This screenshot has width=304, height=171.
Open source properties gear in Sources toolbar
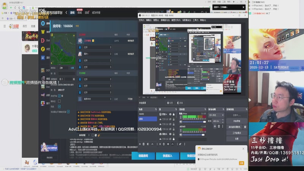click(168, 144)
